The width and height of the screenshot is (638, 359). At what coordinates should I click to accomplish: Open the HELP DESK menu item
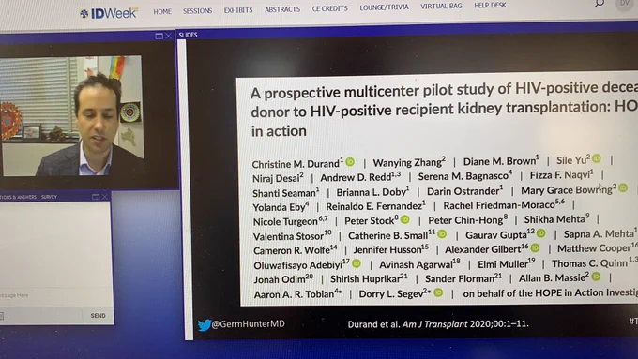(490, 6)
